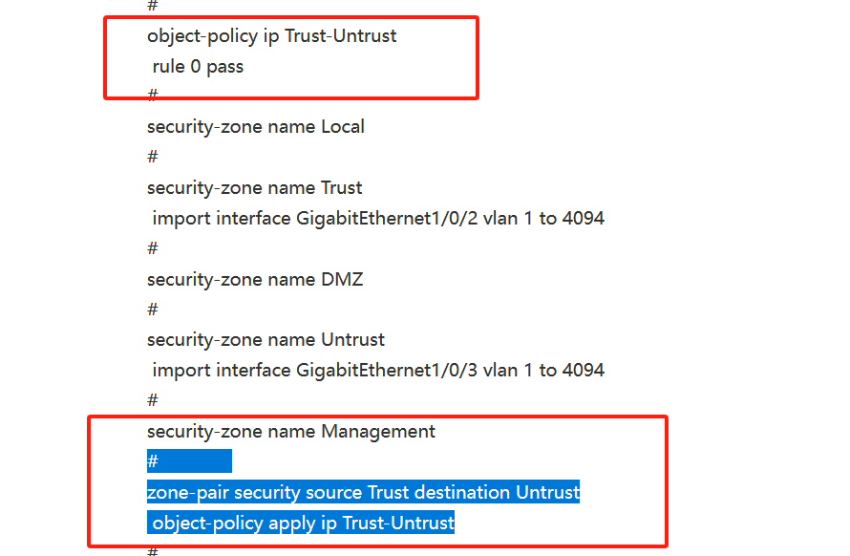Click the "security-zone name DMZ" line
The height and width of the screenshot is (556, 850).
(x=254, y=279)
